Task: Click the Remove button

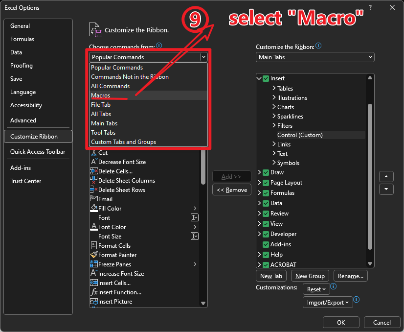Action: [232, 190]
